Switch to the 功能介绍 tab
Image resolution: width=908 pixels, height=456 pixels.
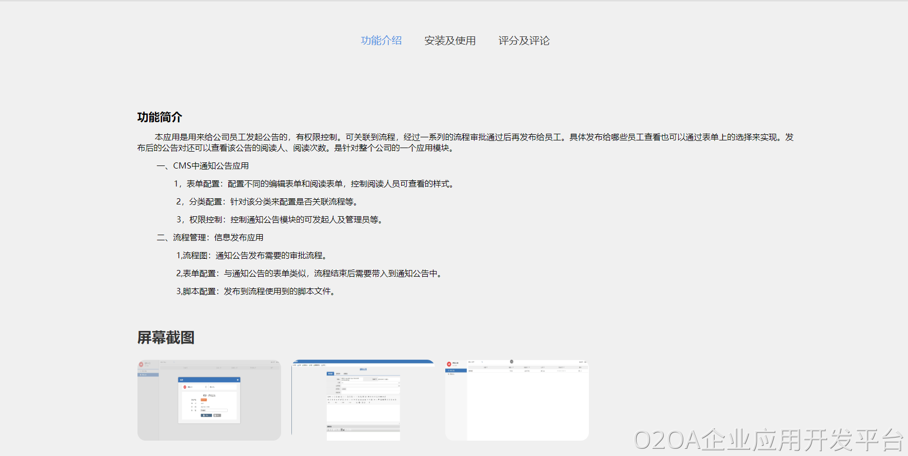click(381, 40)
